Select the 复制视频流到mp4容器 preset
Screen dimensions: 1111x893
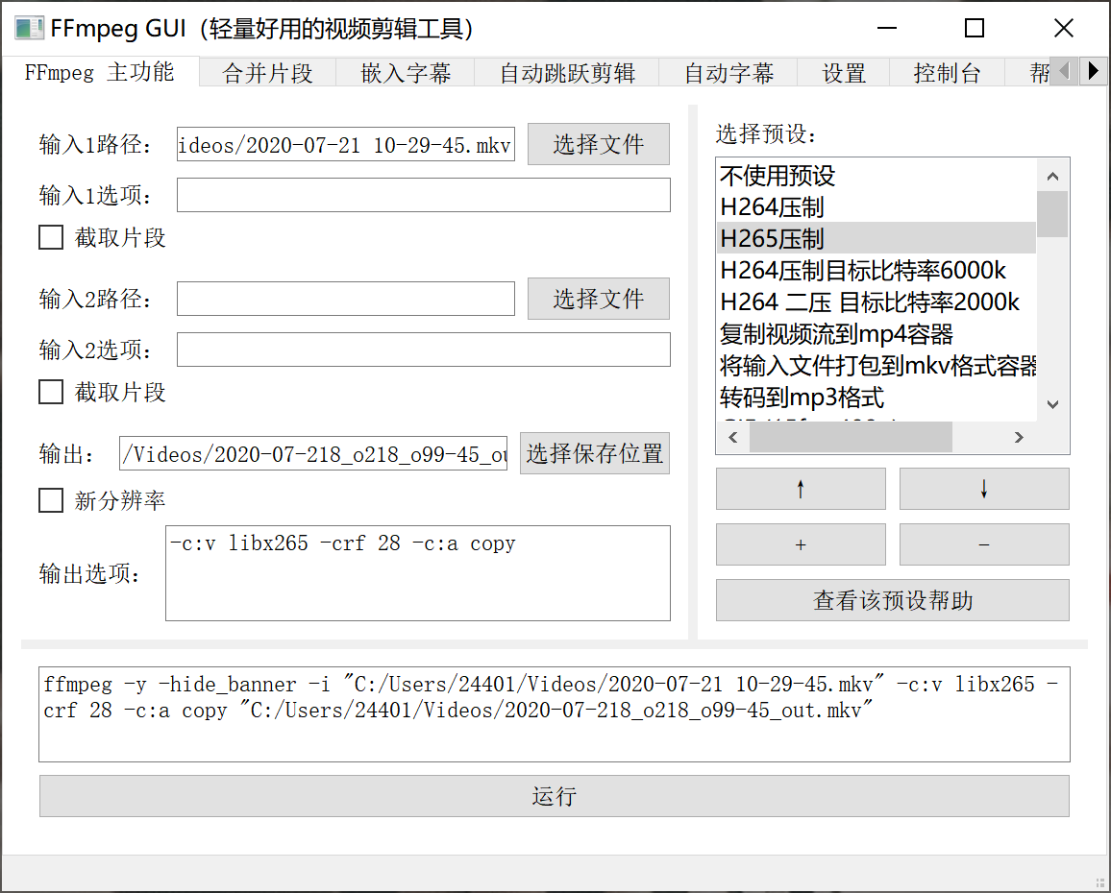(877, 334)
